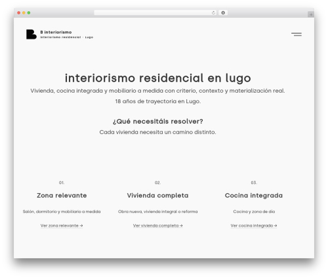The height and width of the screenshot is (278, 328).
Task: Follow the Ver vivienda completa link
Action: coord(158,225)
